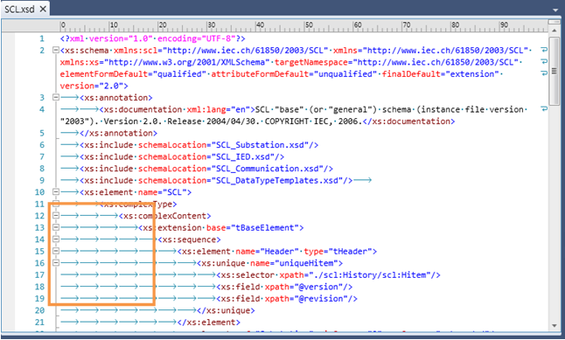Click the scrollbar down arrow
Viewport: 565px width, 340px height.
click(554, 326)
